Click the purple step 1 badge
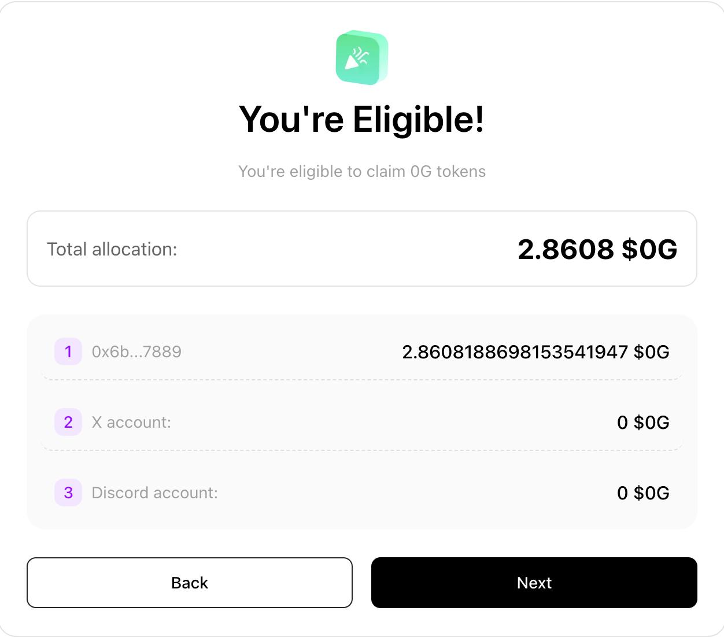The image size is (724, 637). [68, 351]
